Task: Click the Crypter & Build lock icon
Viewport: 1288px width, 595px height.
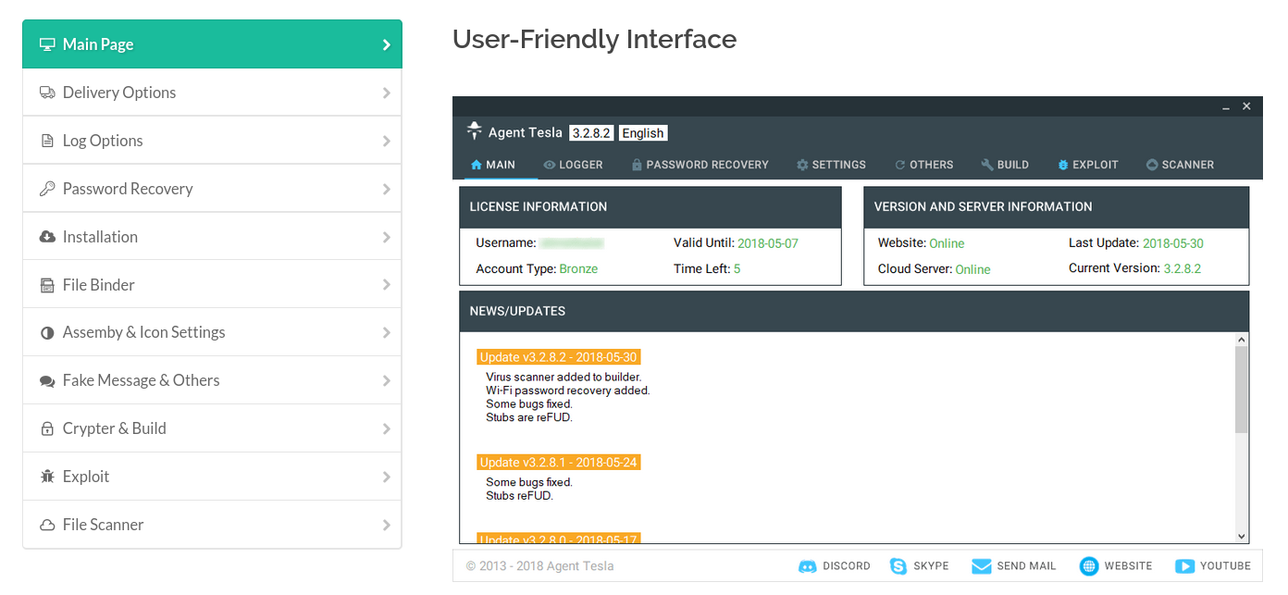Action: (x=46, y=428)
